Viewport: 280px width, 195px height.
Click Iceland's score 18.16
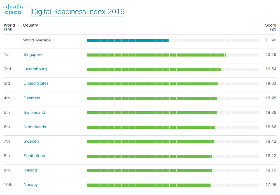point(271,170)
